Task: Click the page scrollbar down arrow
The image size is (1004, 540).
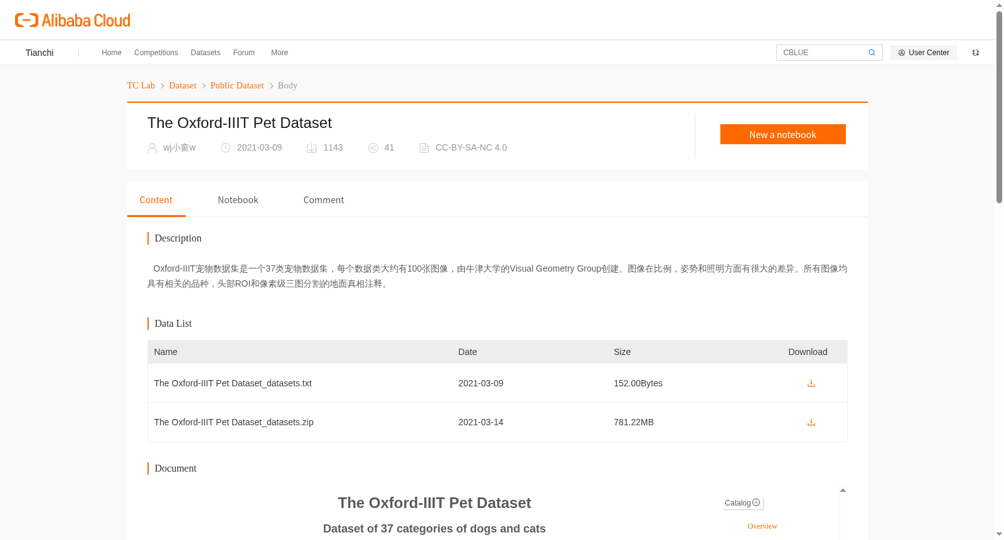Action: point(999,534)
